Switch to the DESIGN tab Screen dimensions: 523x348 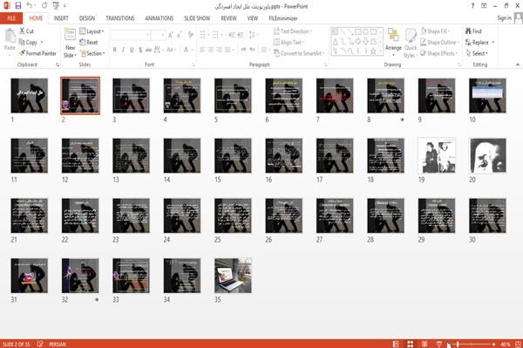87,18
